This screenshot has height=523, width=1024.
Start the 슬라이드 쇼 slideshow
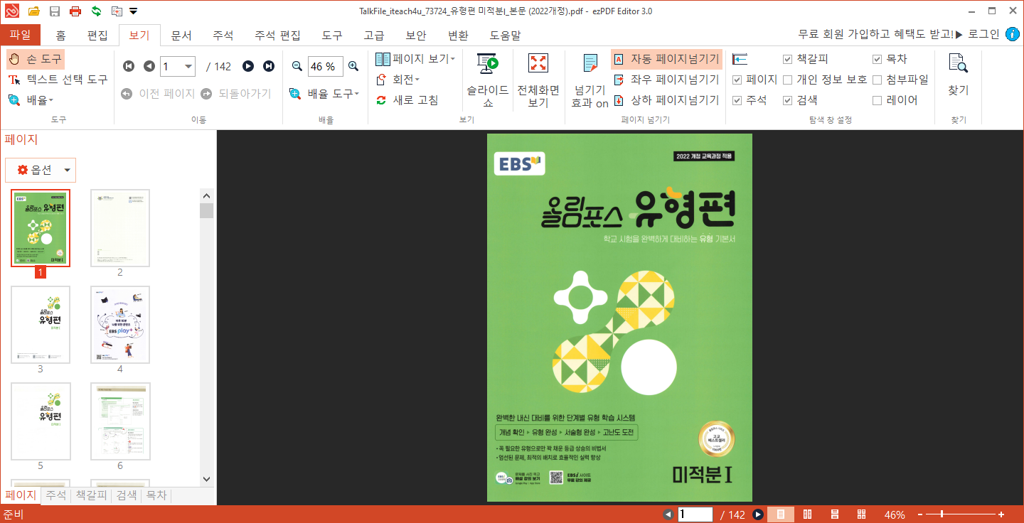click(488, 80)
